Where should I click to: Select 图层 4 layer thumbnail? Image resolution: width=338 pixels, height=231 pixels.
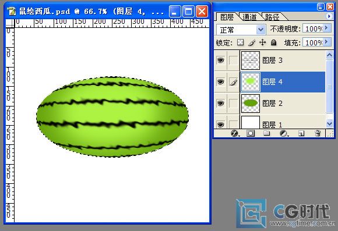point(250,82)
